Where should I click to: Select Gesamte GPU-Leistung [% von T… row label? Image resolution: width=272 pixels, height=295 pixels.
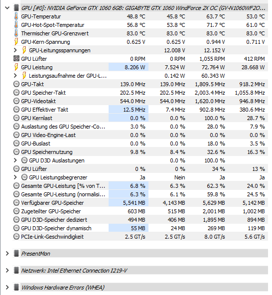click(x=63, y=186)
